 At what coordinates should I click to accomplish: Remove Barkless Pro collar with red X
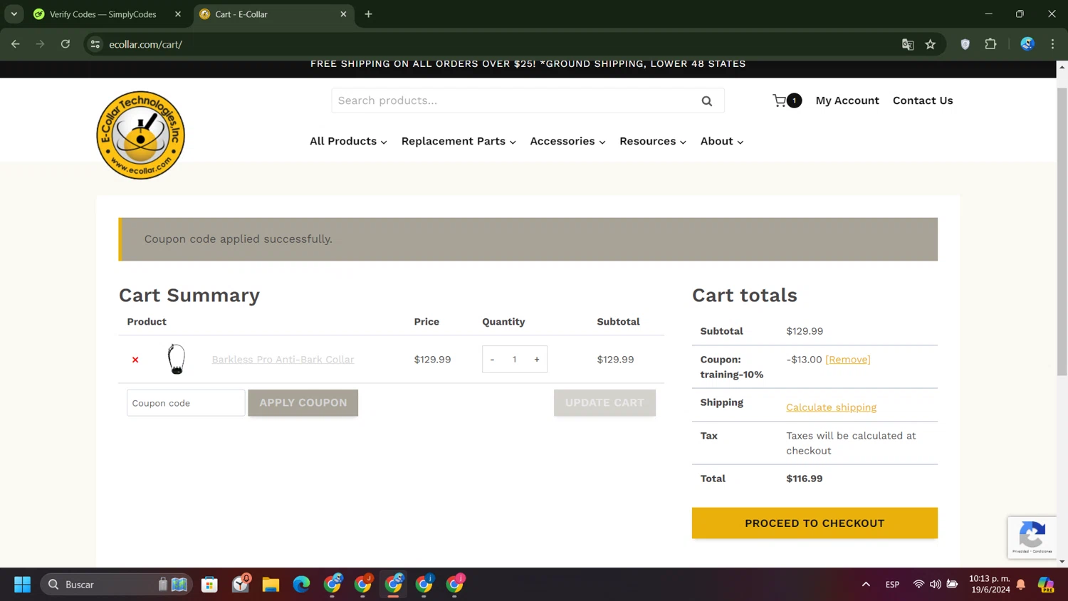[x=135, y=360]
